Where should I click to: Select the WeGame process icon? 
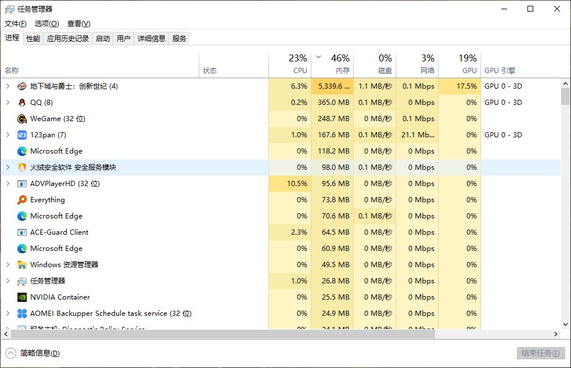point(22,119)
